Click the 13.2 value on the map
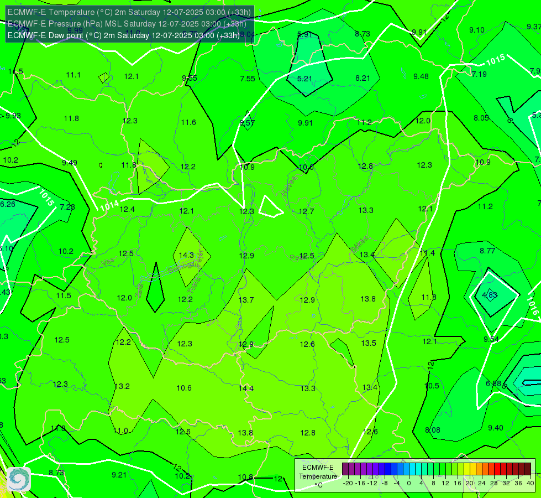 click(x=122, y=386)
